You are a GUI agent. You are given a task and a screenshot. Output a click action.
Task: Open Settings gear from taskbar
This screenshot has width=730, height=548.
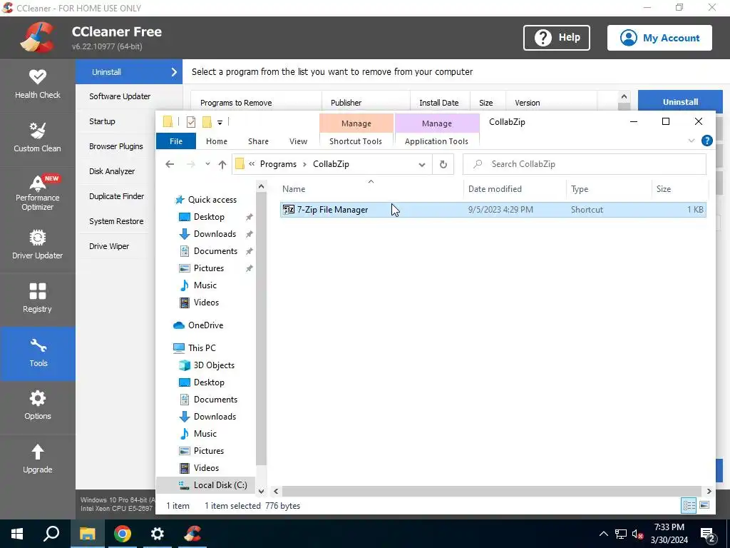(158, 534)
